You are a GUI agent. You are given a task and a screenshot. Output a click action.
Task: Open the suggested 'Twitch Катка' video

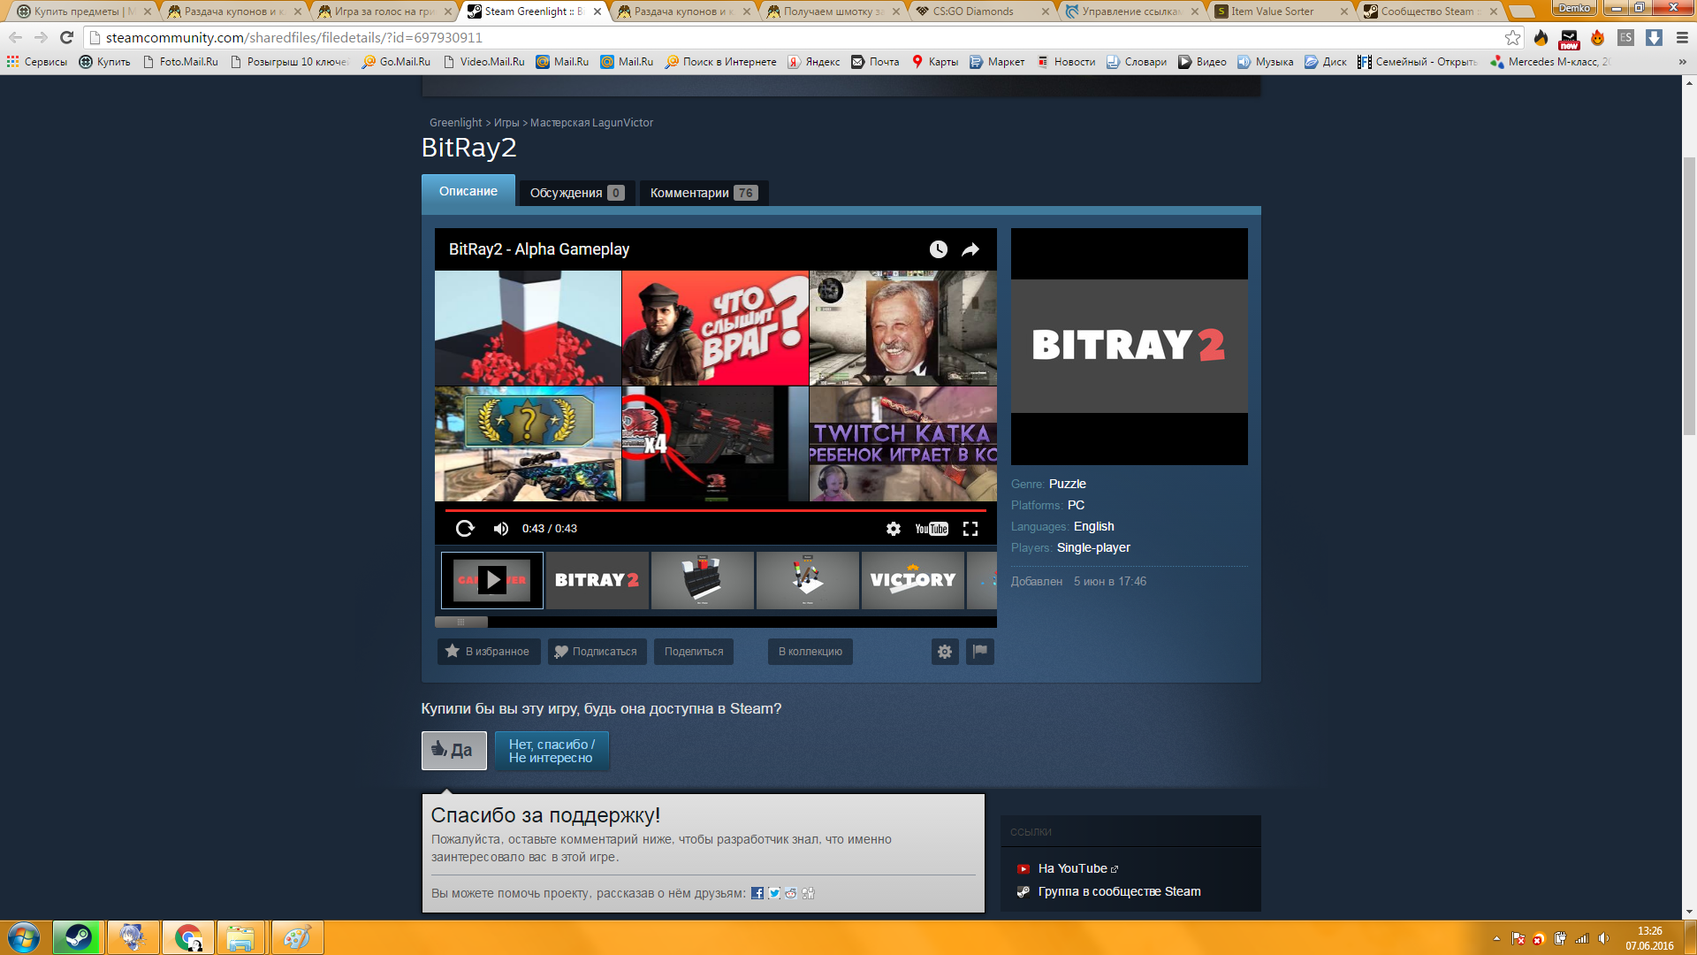[903, 444]
